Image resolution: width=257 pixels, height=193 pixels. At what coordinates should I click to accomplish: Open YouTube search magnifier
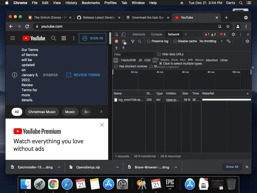tap(54, 38)
